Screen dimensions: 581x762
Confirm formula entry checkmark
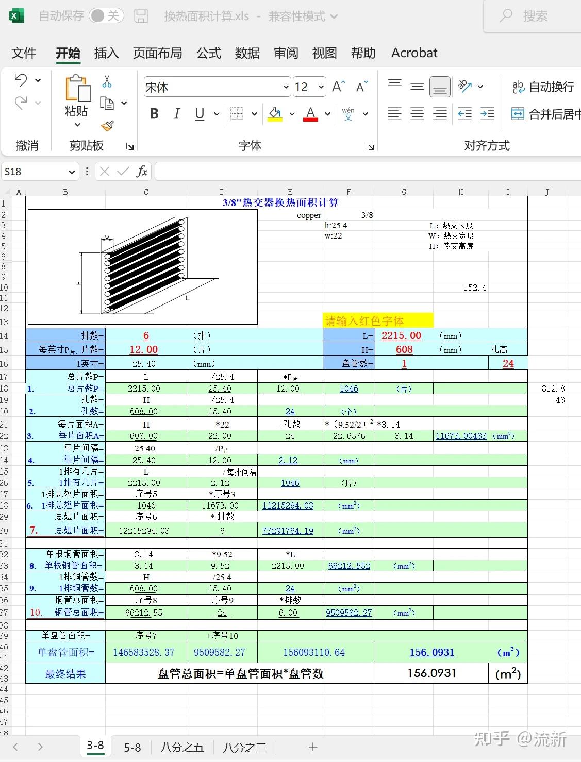point(123,172)
